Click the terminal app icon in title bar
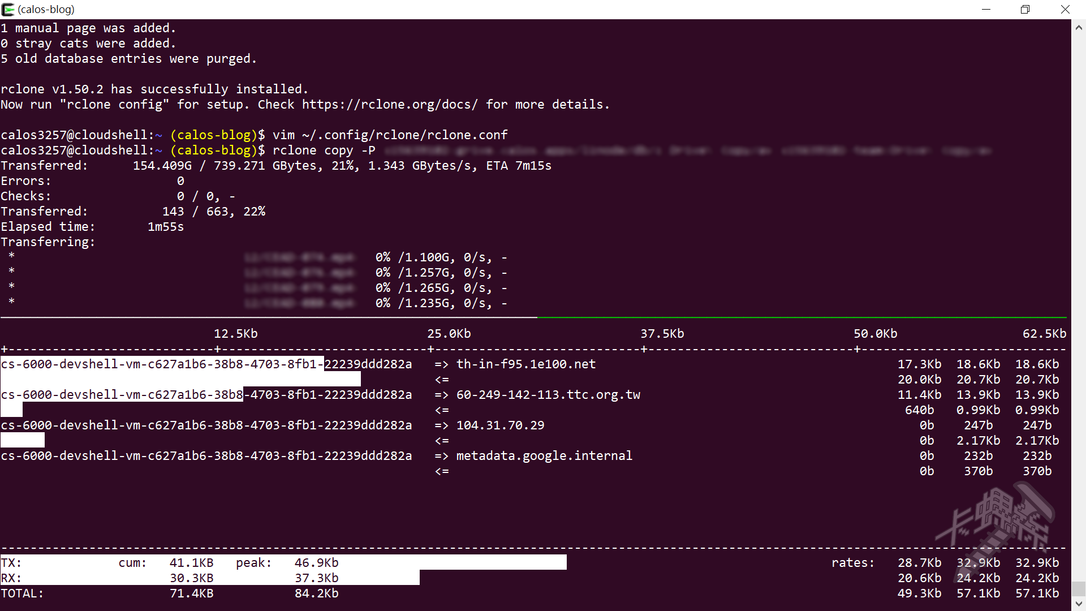Image resolution: width=1086 pixels, height=611 pixels. [x=8, y=9]
